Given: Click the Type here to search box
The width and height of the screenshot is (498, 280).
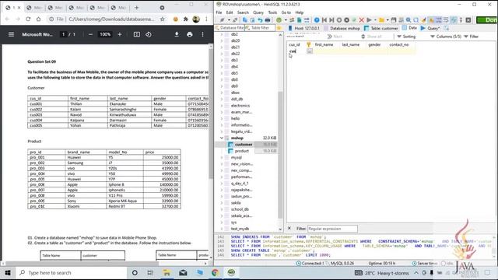Looking at the screenshot, I should point(72,273).
